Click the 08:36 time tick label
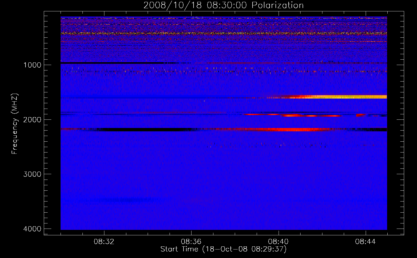The height and width of the screenshot is (258, 417). (x=191, y=242)
